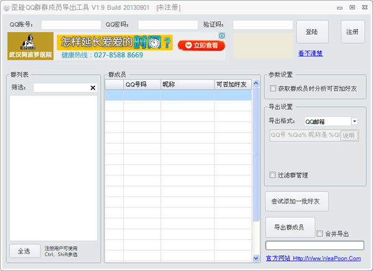Close the window
The image size is (373, 271).
coord(365,7)
